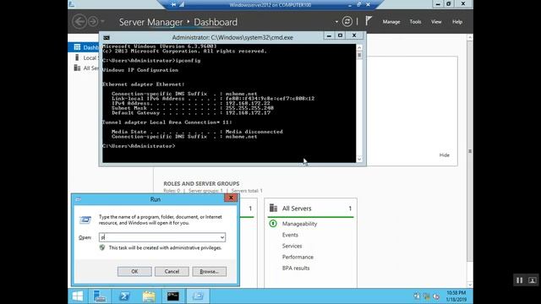
Task: Open the Run dialog Open dropdown
Action: pos(222,237)
